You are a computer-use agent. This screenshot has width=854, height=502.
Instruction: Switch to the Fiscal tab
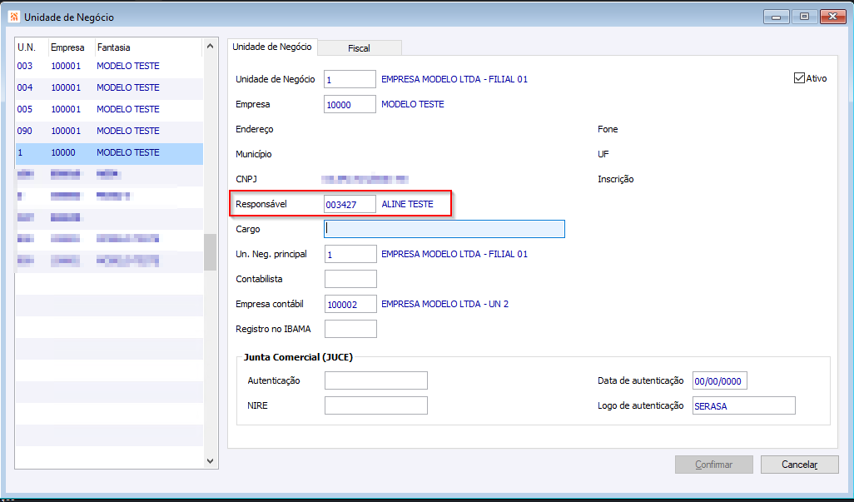click(x=359, y=48)
